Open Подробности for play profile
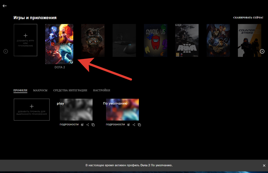This screenshot has height=173, width=268. tap(69, 125)
